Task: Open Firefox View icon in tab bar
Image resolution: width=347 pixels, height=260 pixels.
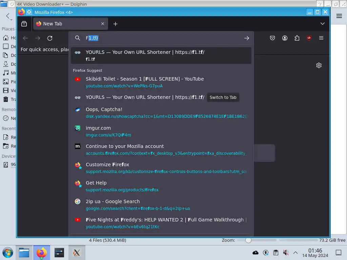Action: click(24, 24)
